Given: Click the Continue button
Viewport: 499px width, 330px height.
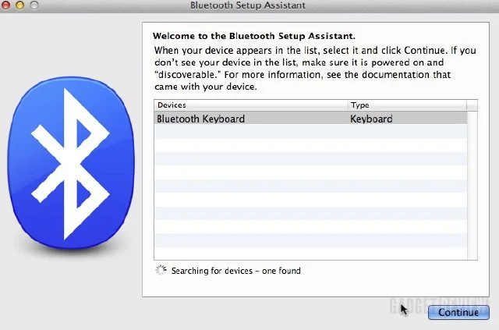Looking at the screenshot, I should [458, 312].
